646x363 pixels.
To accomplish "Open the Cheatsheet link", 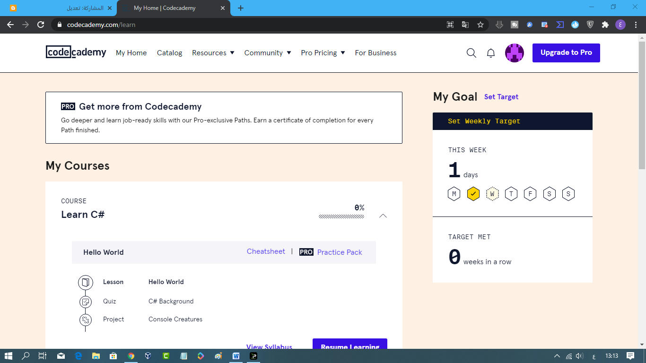I will pyautogui.click(x=266, y=251).
